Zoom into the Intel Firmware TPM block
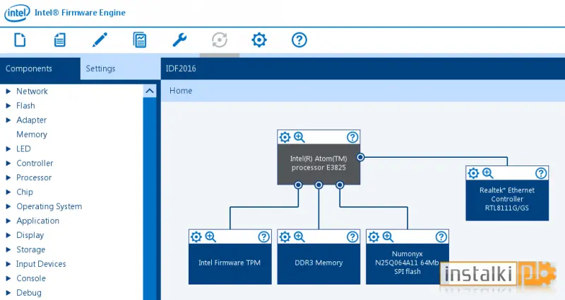 210,237
